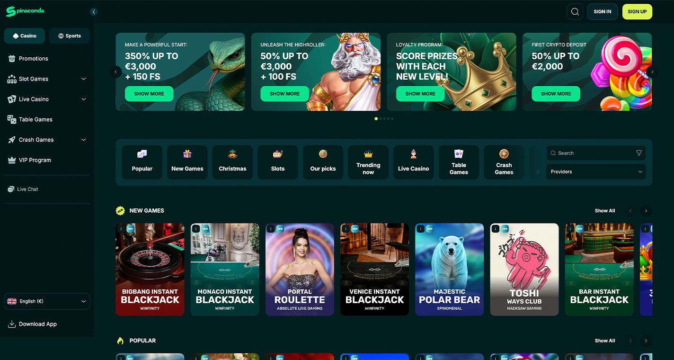Viewport: 674px width, 360px height.
Task: Collapse the sidebar with the arrow icon
Action: click(94, 12)
